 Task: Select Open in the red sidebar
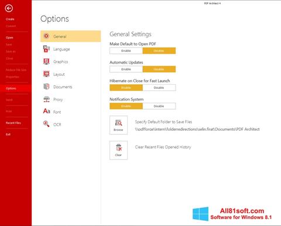[9, 37]
